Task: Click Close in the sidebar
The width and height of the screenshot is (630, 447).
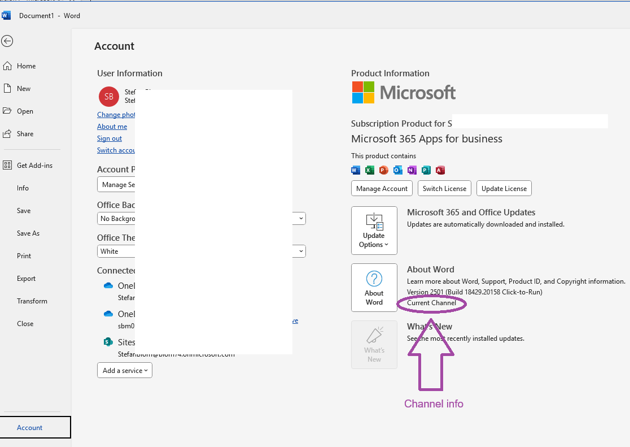Action: pyautogui.click(x=25, y=323)
